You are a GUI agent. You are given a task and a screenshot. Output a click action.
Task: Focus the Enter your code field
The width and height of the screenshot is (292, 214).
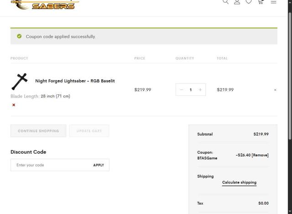(52, 165)
